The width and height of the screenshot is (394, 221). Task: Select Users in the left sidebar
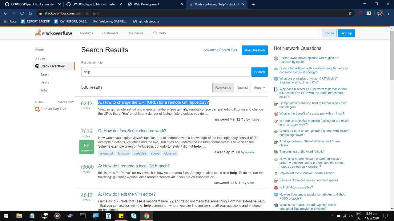click(45, 82)
